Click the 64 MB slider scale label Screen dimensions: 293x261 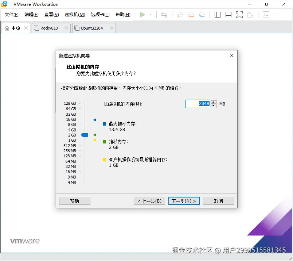pyautogui.click(x=70, y=161)
